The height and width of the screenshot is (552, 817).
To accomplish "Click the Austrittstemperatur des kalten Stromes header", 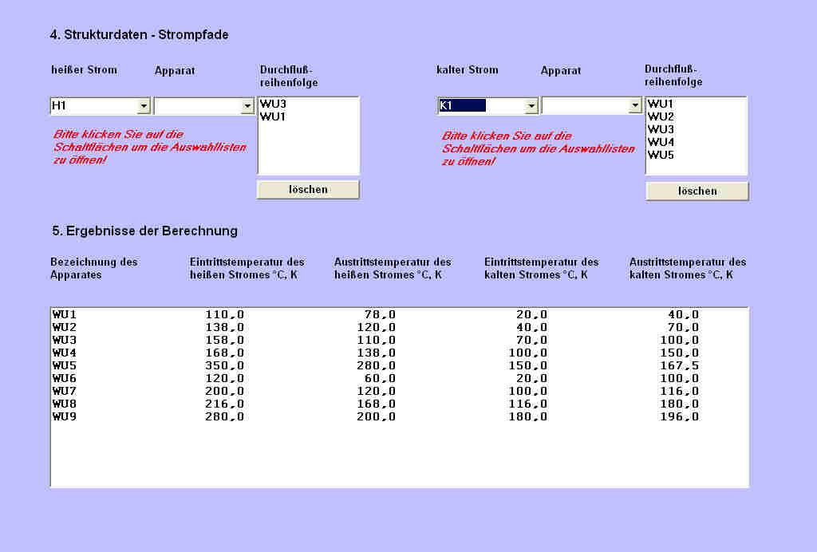I will coord(688,268).
